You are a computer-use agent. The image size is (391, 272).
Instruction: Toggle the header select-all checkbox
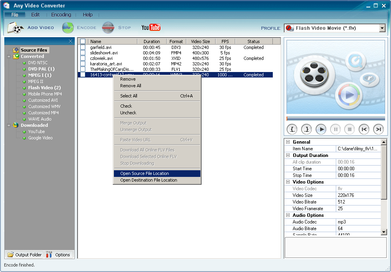pos(83,41)
